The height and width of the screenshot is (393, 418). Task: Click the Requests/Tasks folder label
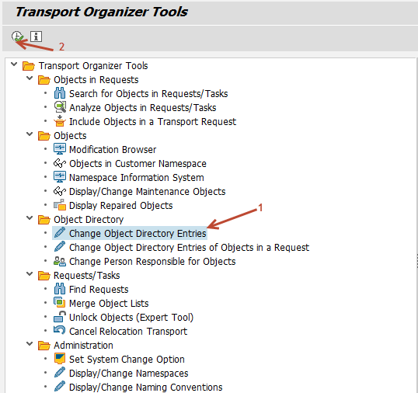(87, 276)
